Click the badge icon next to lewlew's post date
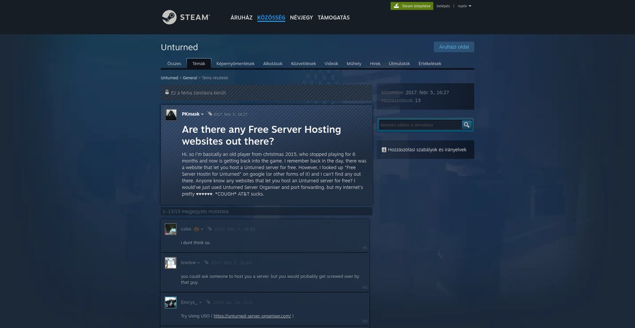The image size is (635, 328). [x=206, y=262]
